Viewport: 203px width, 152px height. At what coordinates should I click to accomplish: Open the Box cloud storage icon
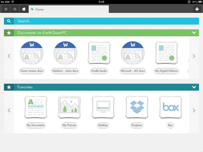coord(170,108)
